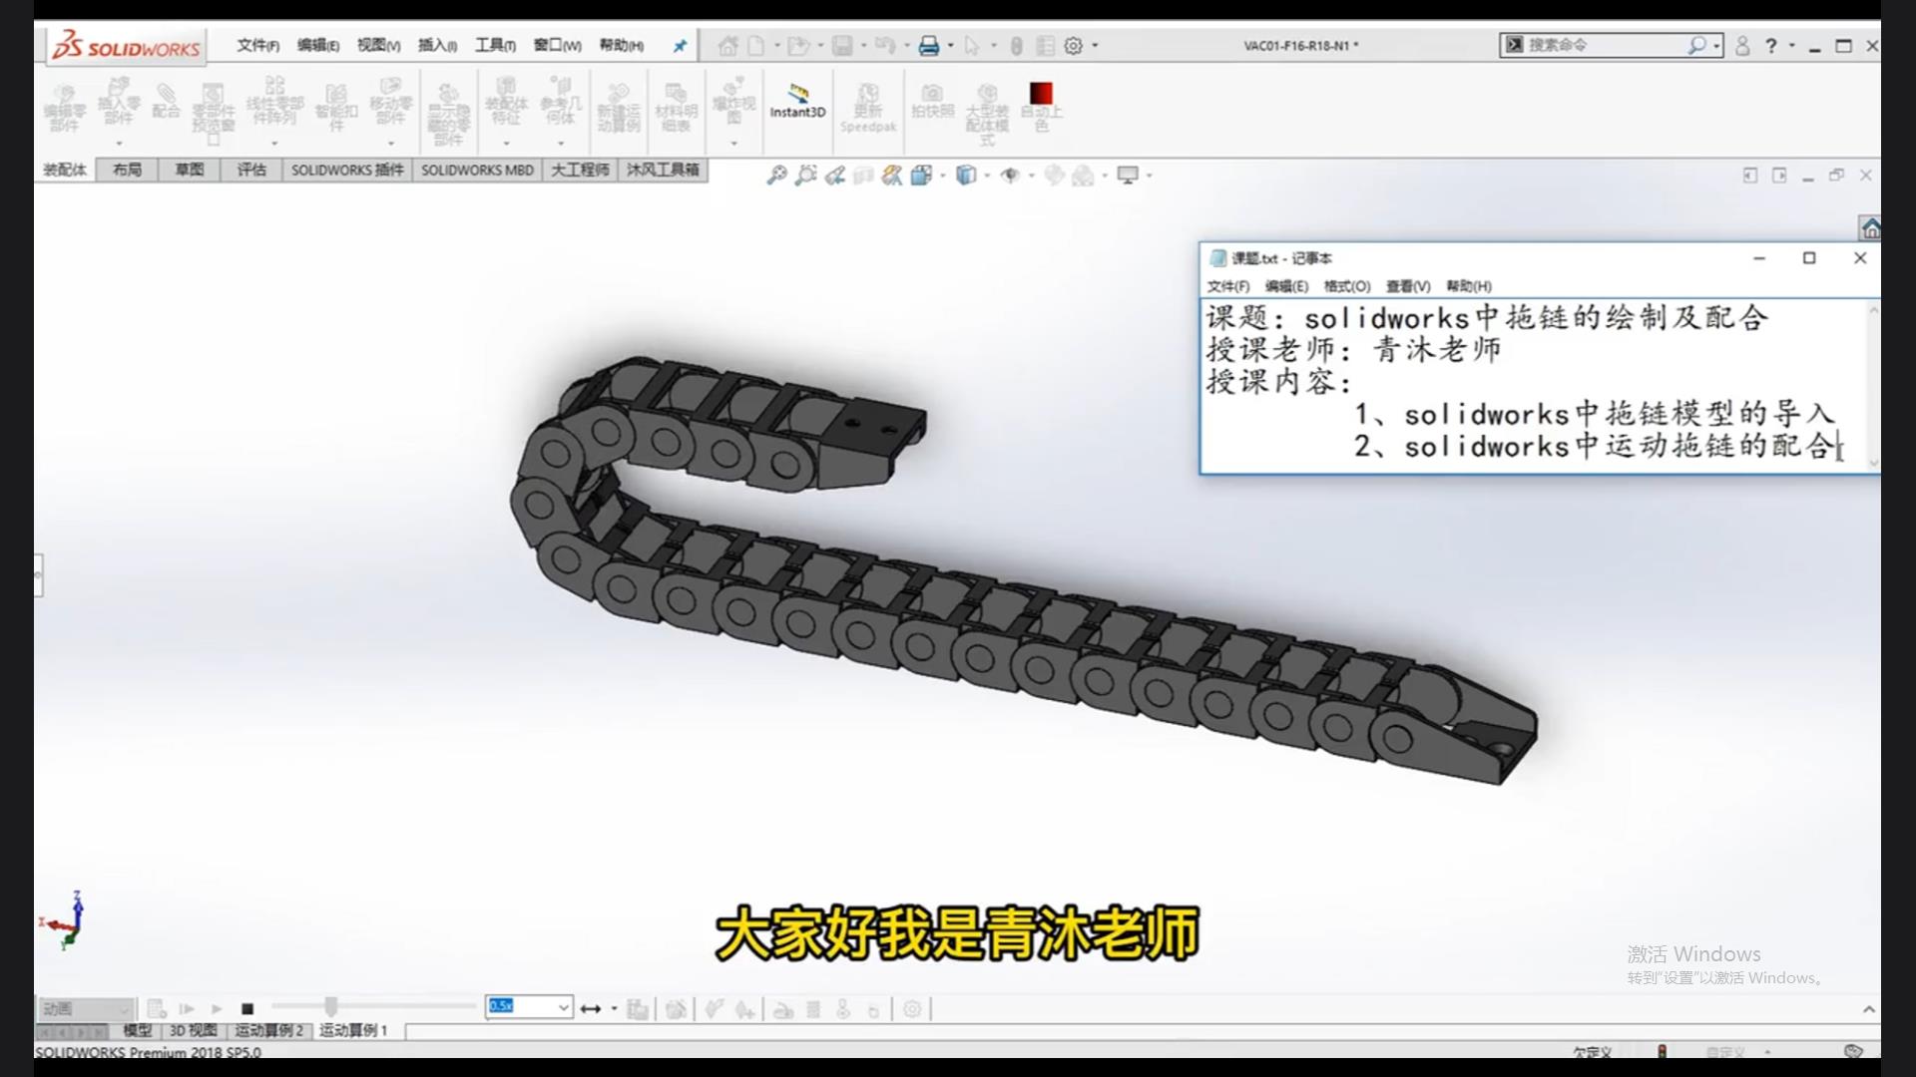Click the Exploded View (爆炸视图) icon
This screenshot has height=1077, width=1916.
(734, 101)
